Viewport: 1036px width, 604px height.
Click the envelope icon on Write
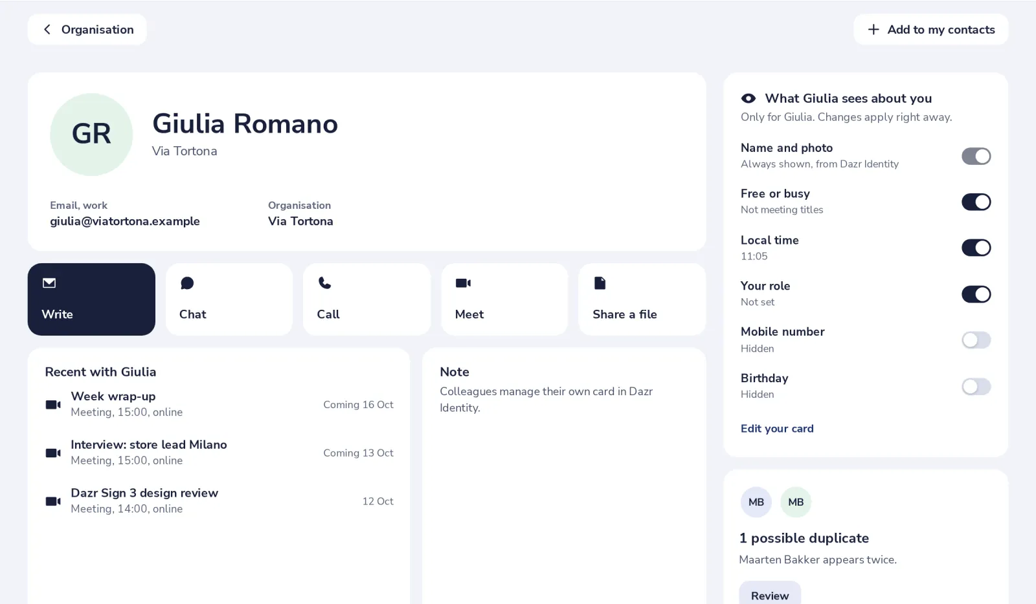tap(49, 283)
